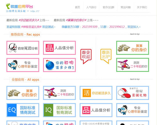
Task: Click the green footprint logo icon
Action: click(x=8, y=6)
